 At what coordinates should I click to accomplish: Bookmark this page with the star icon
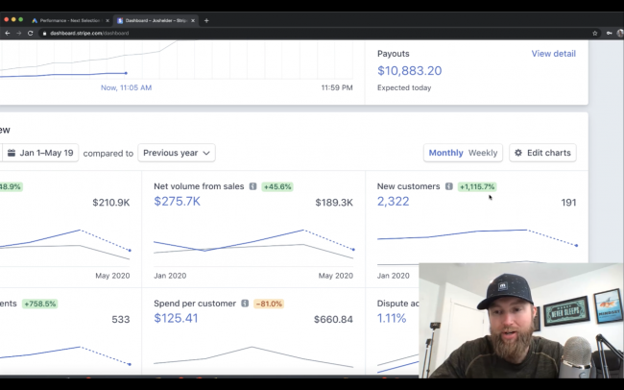595,33
